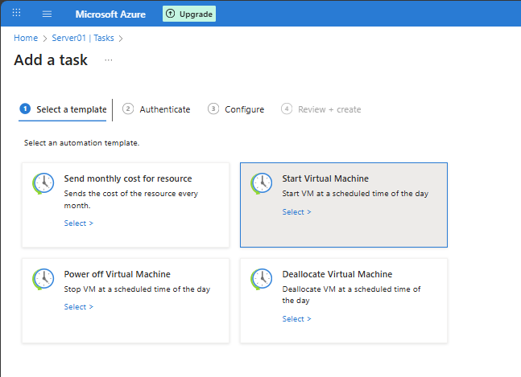521x377 pixels.
Task: Switch to the Authenticate step
Action: (x=157, y=109)
